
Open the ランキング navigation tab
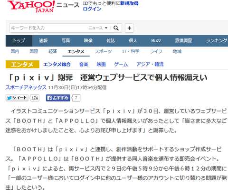[217, 41]
